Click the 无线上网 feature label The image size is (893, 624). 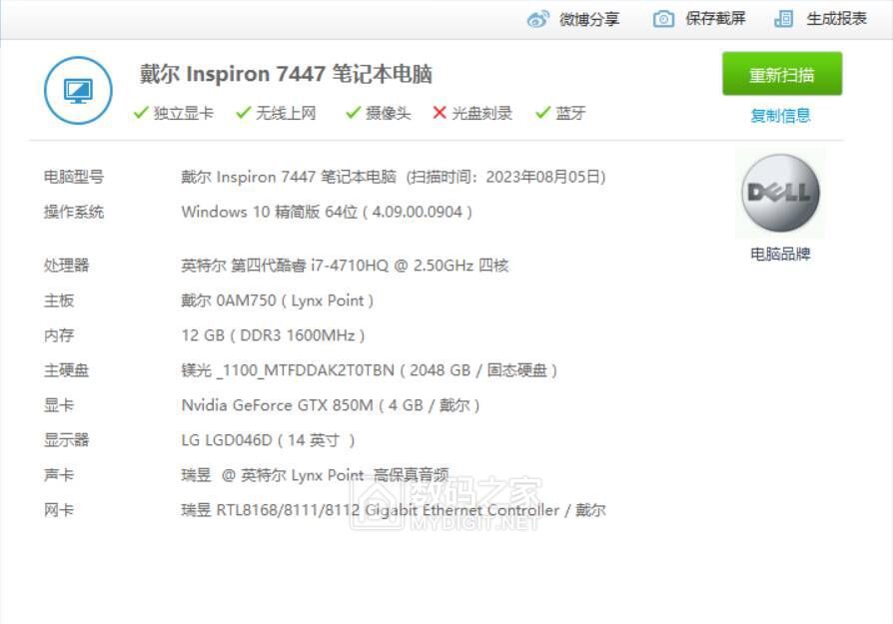[x=286, y=113]
